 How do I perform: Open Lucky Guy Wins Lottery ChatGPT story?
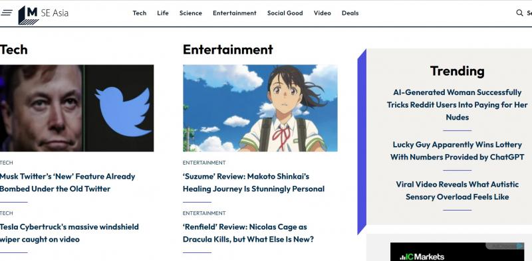click(x=457, y=151)
